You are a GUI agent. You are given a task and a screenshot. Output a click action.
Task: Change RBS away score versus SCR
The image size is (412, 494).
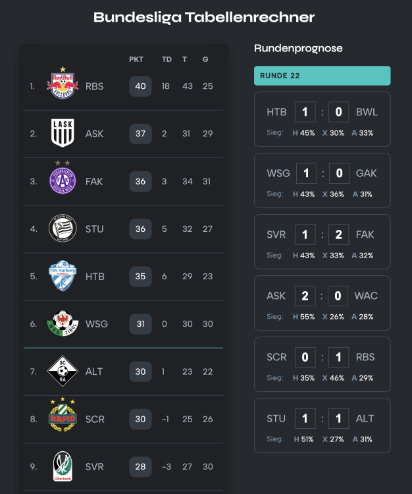point(338,357)
